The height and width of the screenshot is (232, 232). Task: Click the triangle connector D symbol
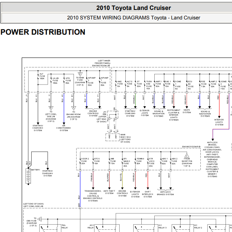[80, 74]
